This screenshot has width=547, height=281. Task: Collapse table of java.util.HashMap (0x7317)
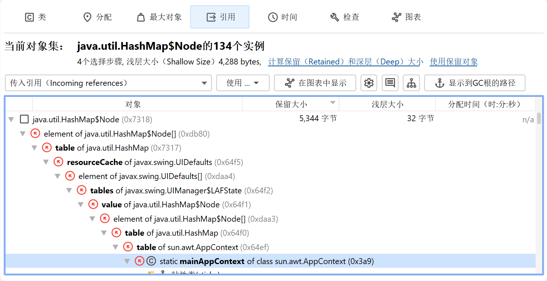(x=35, y=148)
